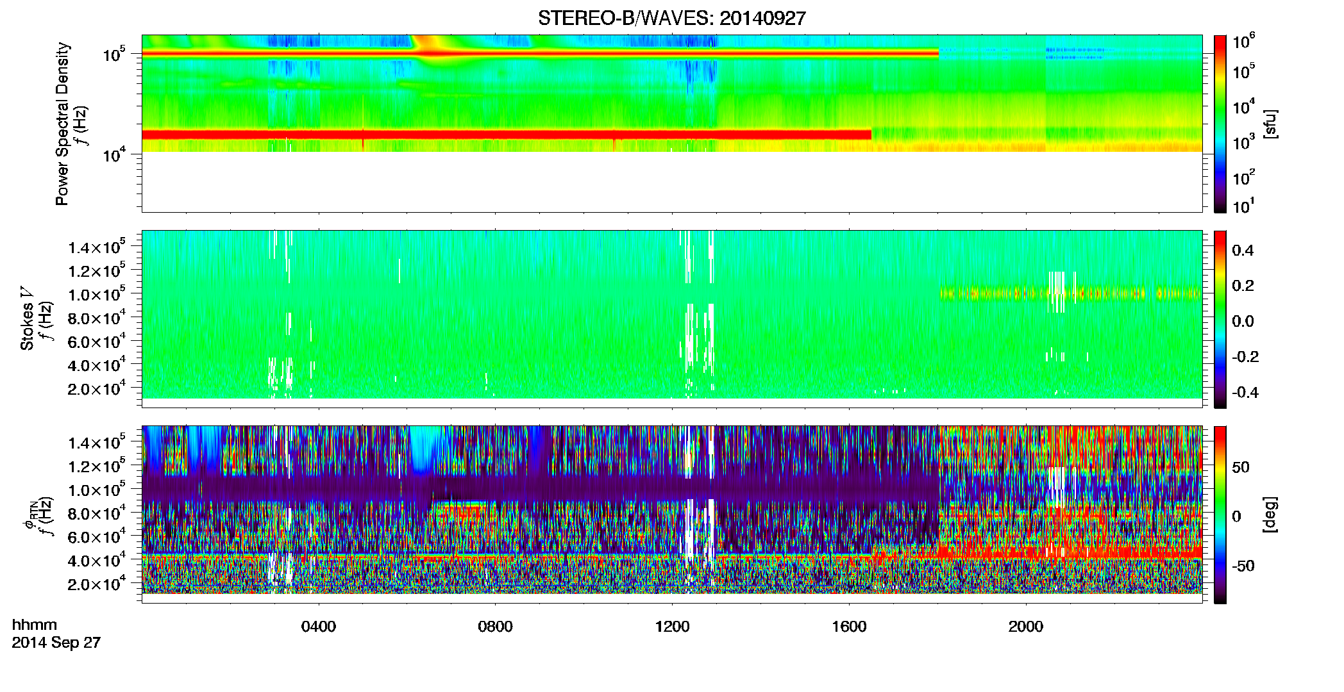Click the red 16 kHz band in spectrogram
The height and width of the screenshot is (692, 1344).
click(x=507, y=135)
